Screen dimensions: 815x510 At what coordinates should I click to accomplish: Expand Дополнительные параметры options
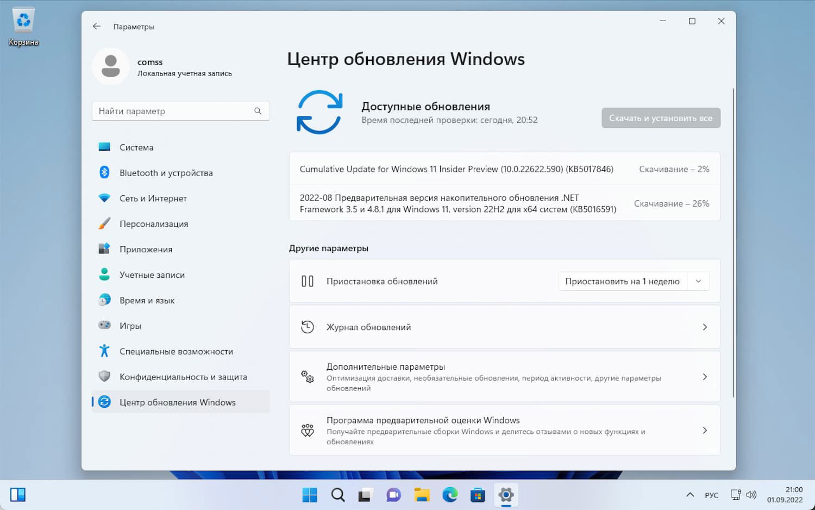tap(705, 376)
